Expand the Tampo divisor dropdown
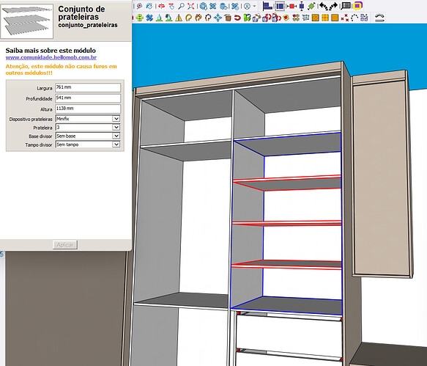Viewport: 427px width, 366px height. click(88, 144)
